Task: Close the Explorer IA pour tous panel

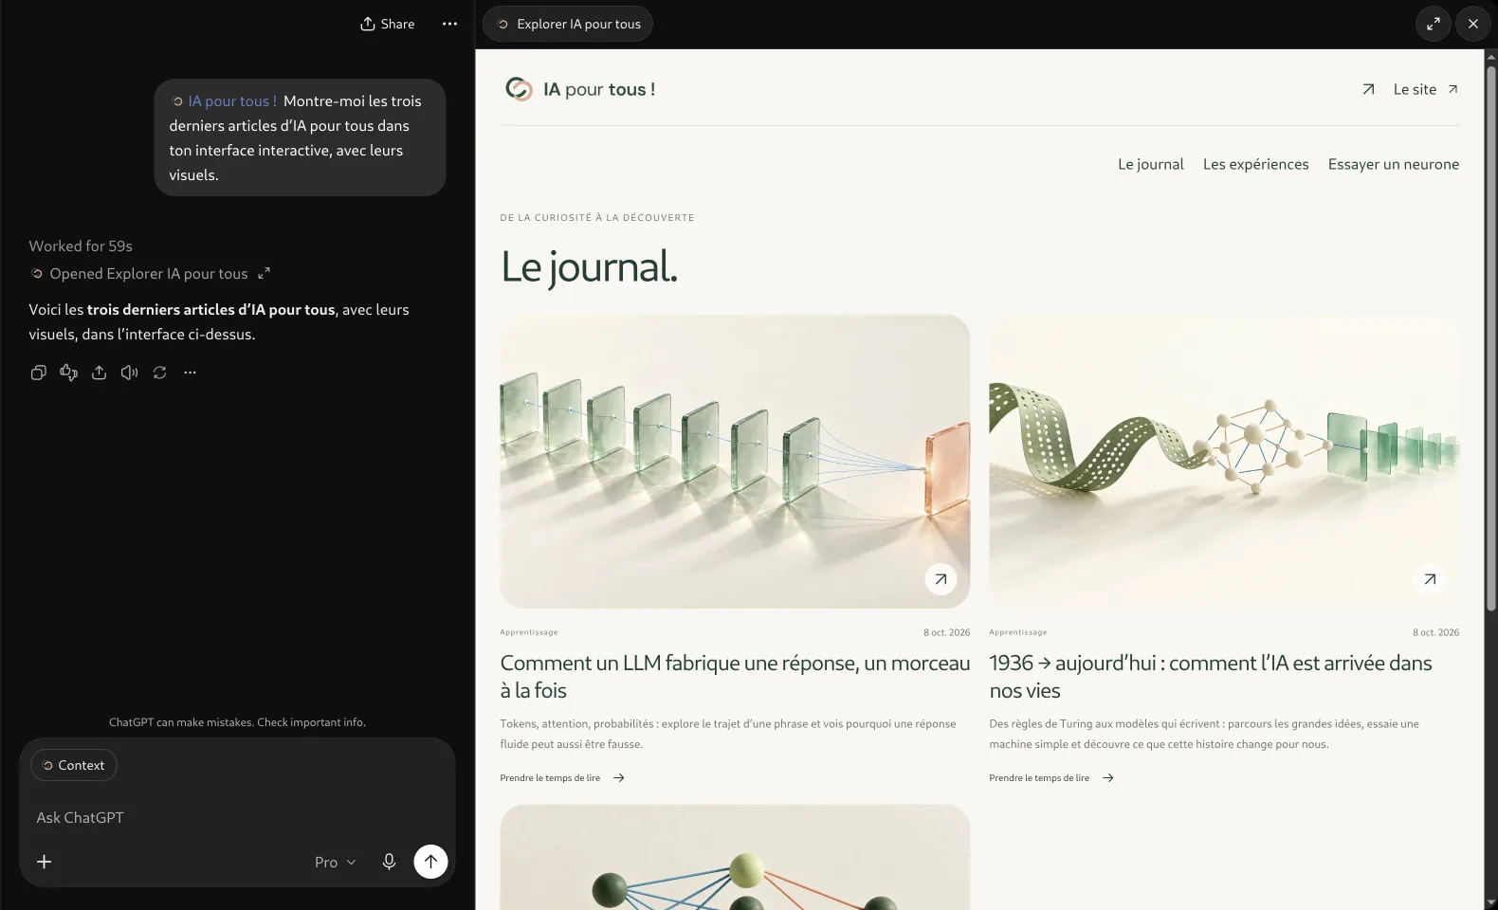Action: pos(1472,24)
